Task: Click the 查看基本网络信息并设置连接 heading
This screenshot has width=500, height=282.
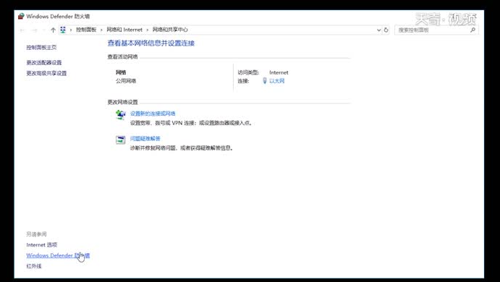Action: point(151,43)
